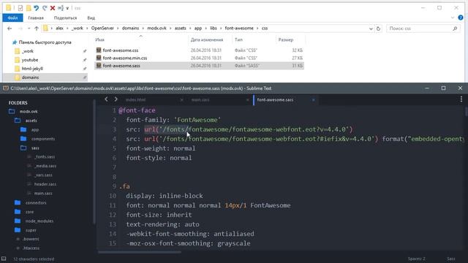Sort files by the Размер column header
This screenshot has width=468, height=263.
[286, 39]
